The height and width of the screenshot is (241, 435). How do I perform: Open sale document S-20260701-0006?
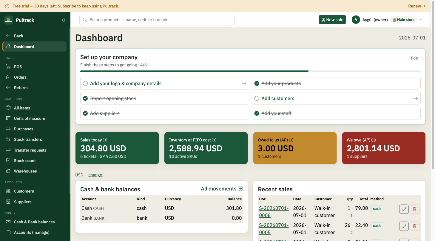click(274, 212)
